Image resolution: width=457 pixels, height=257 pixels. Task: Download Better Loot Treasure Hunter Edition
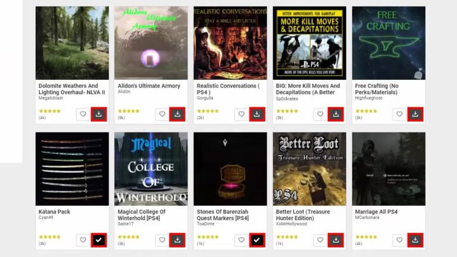coord(336,240)
